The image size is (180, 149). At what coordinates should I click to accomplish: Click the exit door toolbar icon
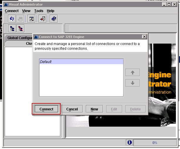pos(43,19)
